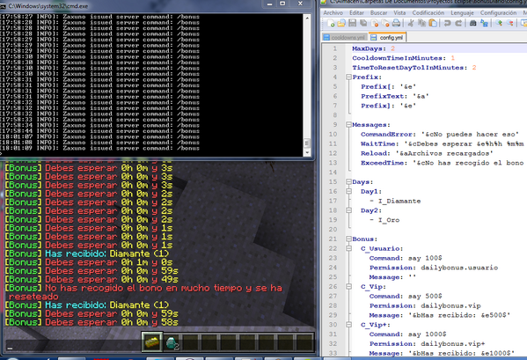Viewport: 527px width, 360px height.
Task: Click the Cut scissors icon
Action: 411,23
